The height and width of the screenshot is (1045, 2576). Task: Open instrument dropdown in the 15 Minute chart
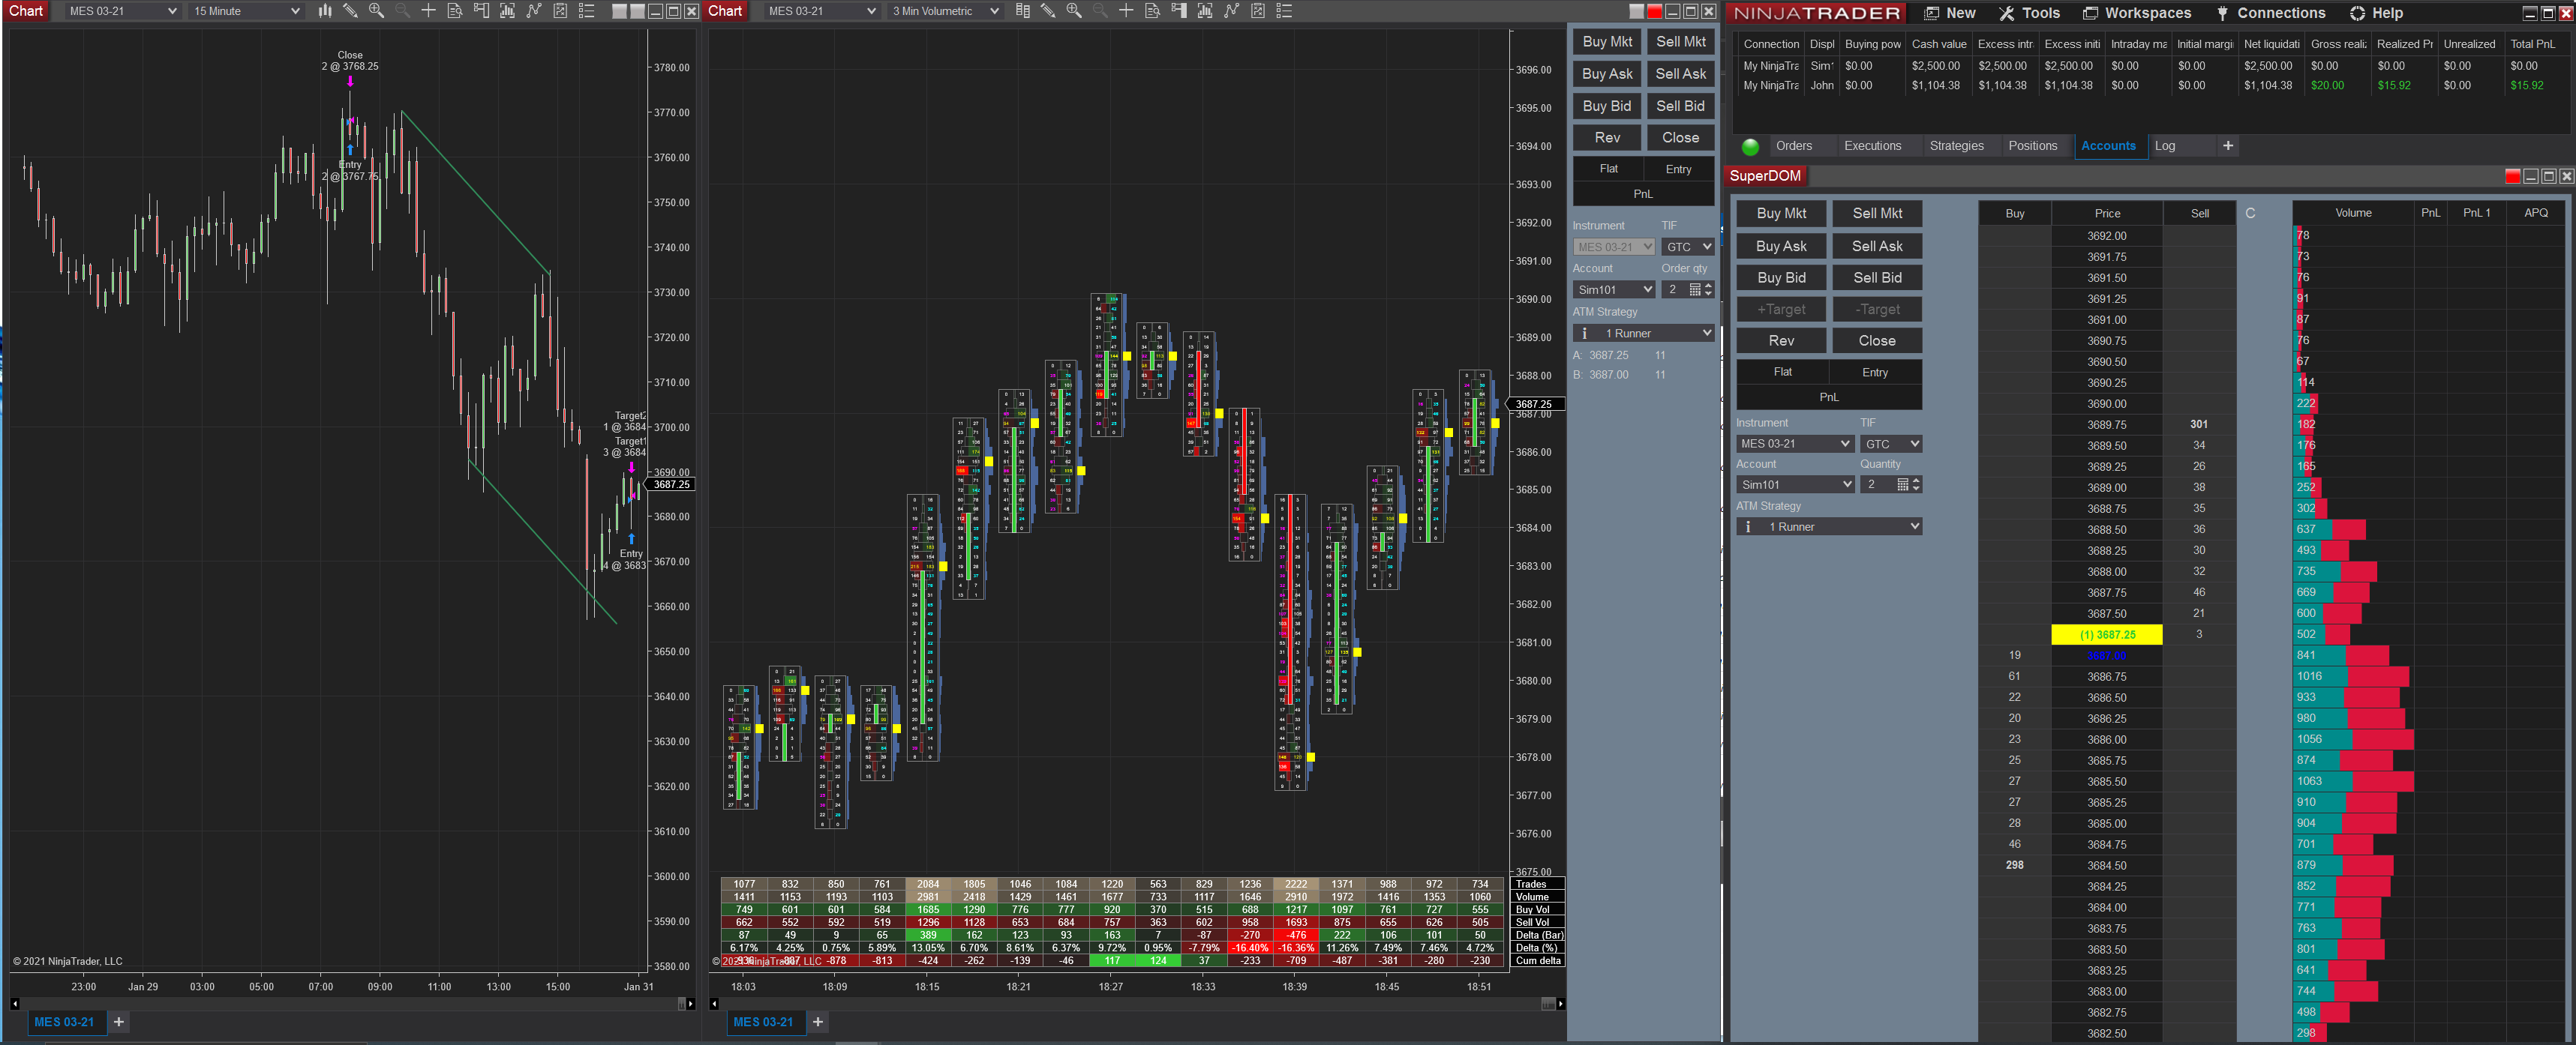[x=122, y=11]
